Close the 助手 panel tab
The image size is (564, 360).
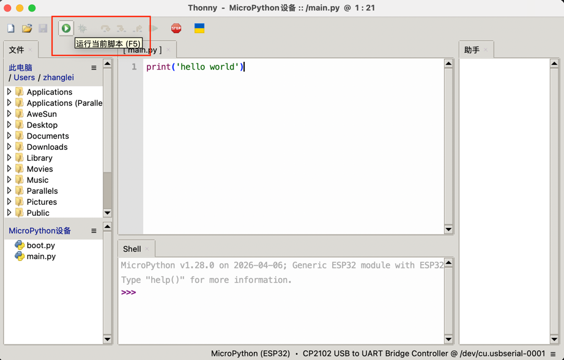pos(486,50)
